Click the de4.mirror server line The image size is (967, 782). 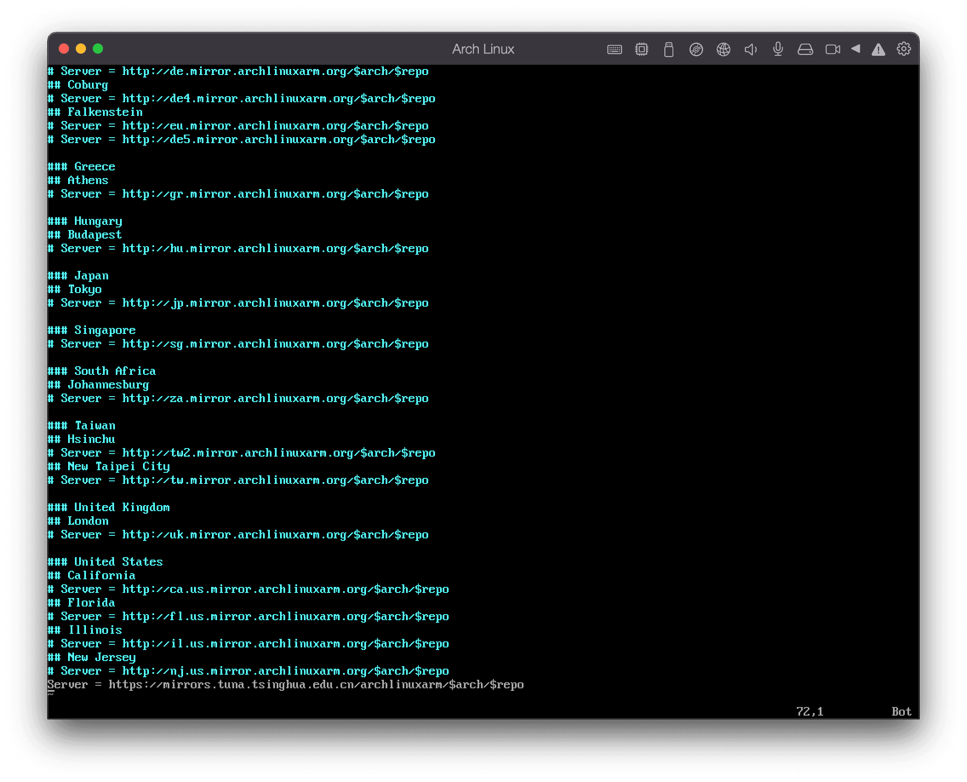pos(242,99)
